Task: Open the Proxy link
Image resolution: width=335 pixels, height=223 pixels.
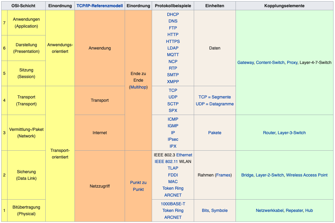Action: [292, 62]
